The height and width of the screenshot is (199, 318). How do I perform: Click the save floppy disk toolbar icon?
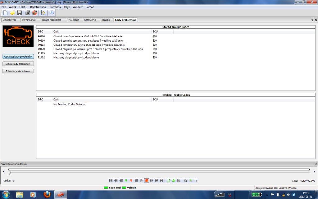point(19,13)
